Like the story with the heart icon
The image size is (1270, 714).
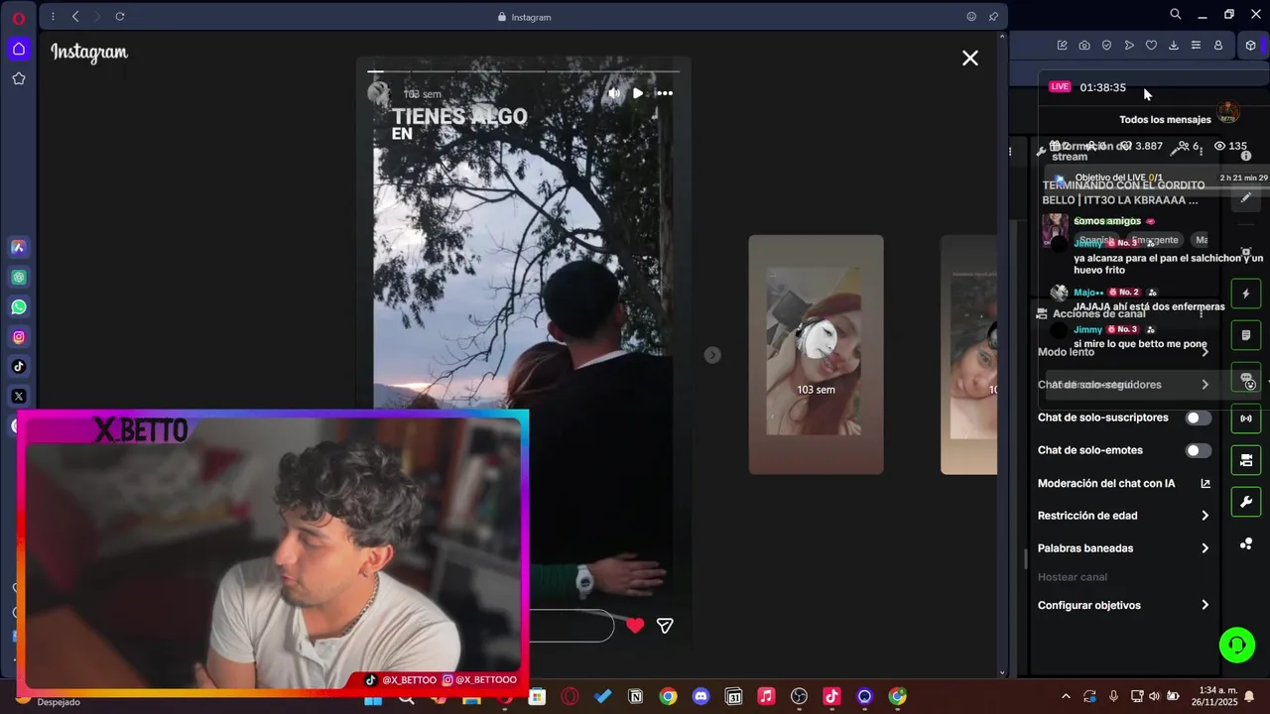[635, 626]
